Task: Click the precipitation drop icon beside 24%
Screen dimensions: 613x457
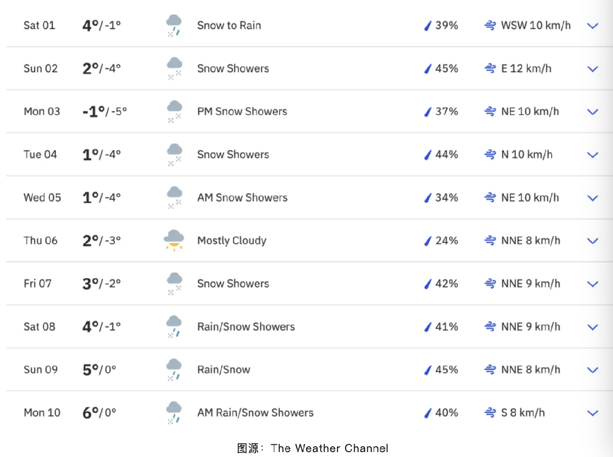Action: click(427, 241)
